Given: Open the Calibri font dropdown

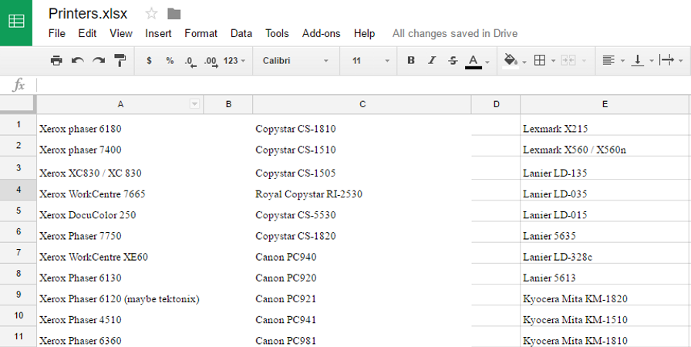Looking at the screenshot, I should [295, 60].
